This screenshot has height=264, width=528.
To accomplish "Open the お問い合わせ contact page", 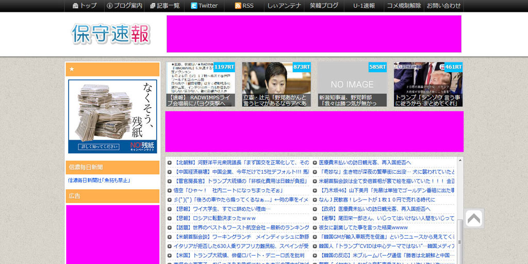I will tap(443, 6).
